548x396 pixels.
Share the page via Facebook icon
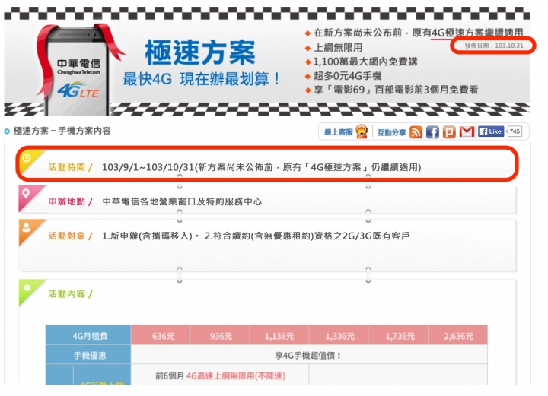point(432,132)
